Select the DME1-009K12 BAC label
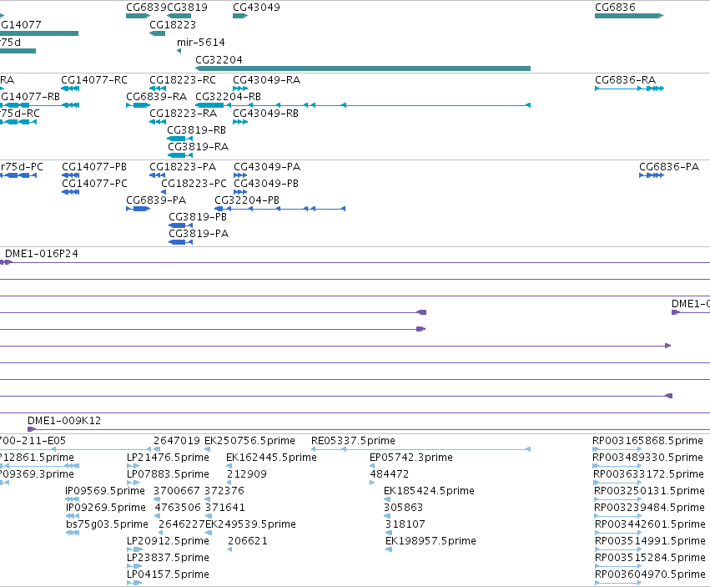Viewport: 710px width, 587px height. pyautogui.click(x=64, y=421)
